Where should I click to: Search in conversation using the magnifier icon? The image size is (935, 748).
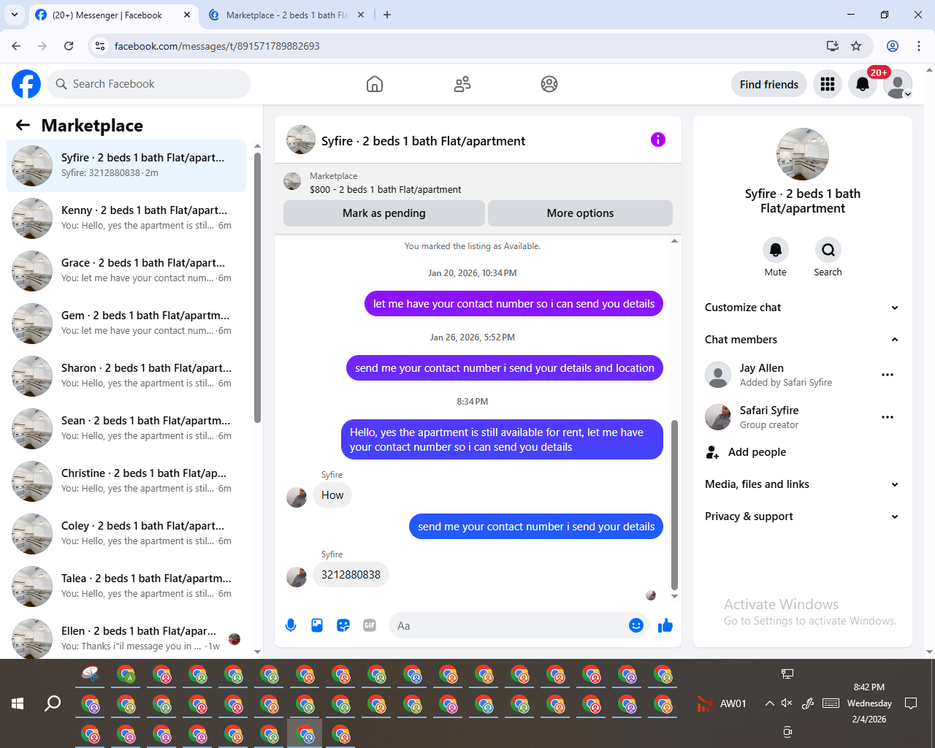click(828, 250)
